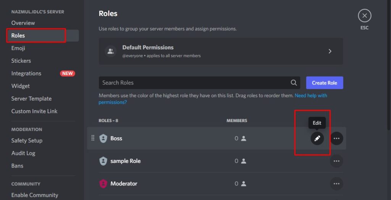Select Overview in the server settings sidebar
Viewport: 391px width, 200px height.
coord(23,23)
